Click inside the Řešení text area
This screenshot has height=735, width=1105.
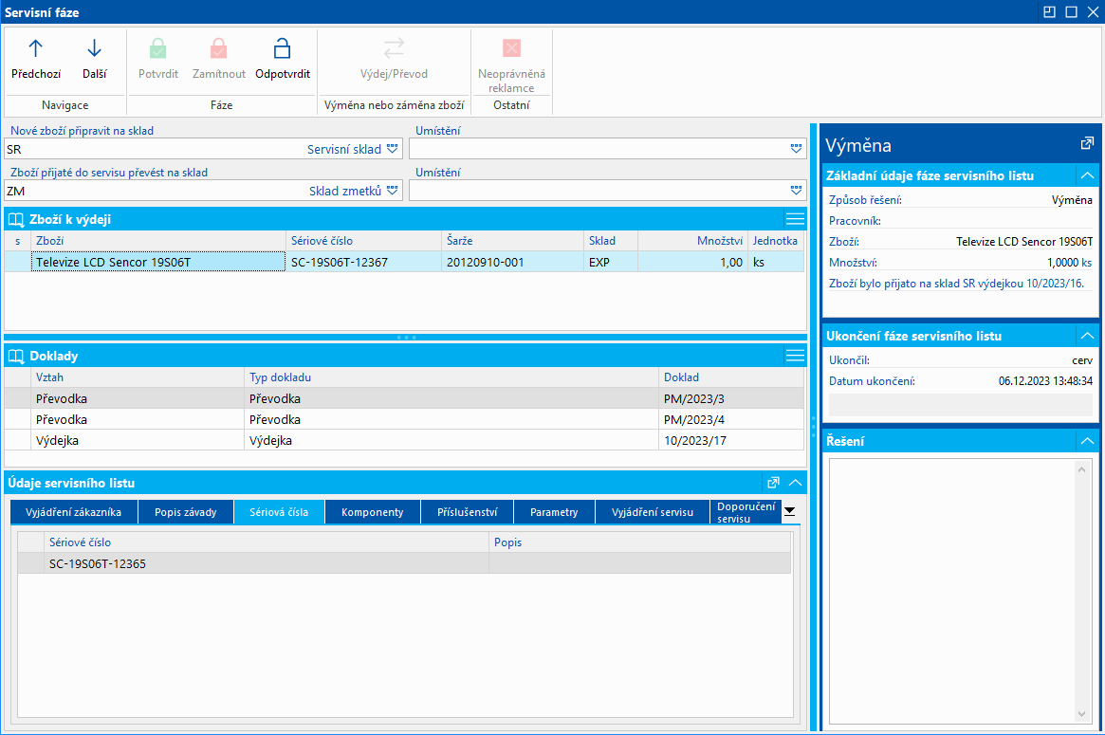(x=953, y=588)
